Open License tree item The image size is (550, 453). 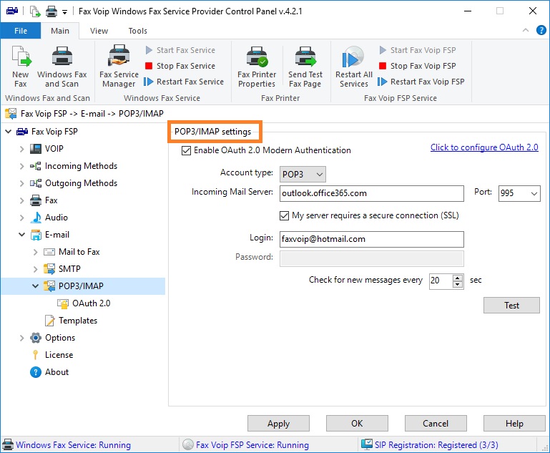[x=59, y=355]
